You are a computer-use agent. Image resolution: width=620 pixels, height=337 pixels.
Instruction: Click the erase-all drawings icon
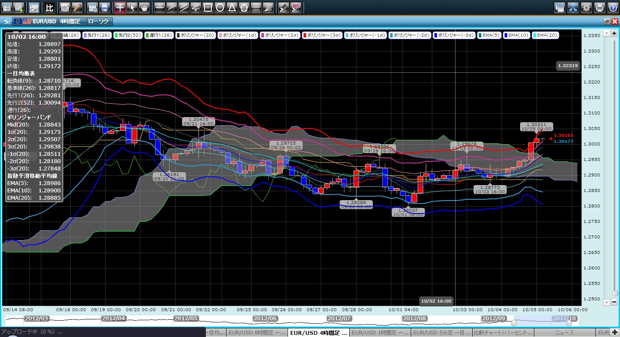coord(296,7)
